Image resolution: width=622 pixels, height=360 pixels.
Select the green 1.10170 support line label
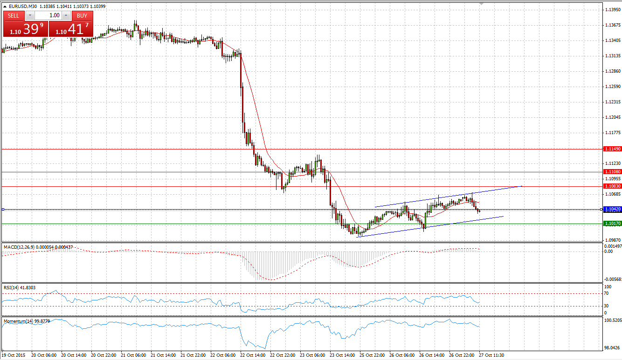coord(612,224)
